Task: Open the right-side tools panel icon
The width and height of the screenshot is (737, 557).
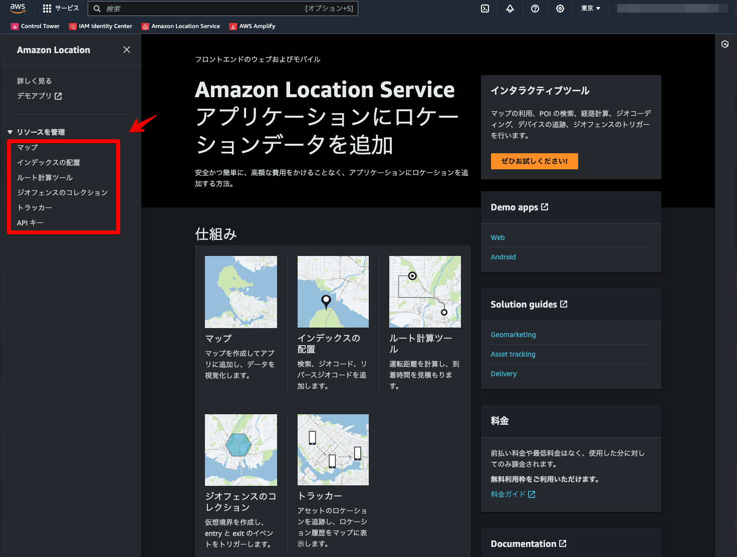Action: click(725, 44)
